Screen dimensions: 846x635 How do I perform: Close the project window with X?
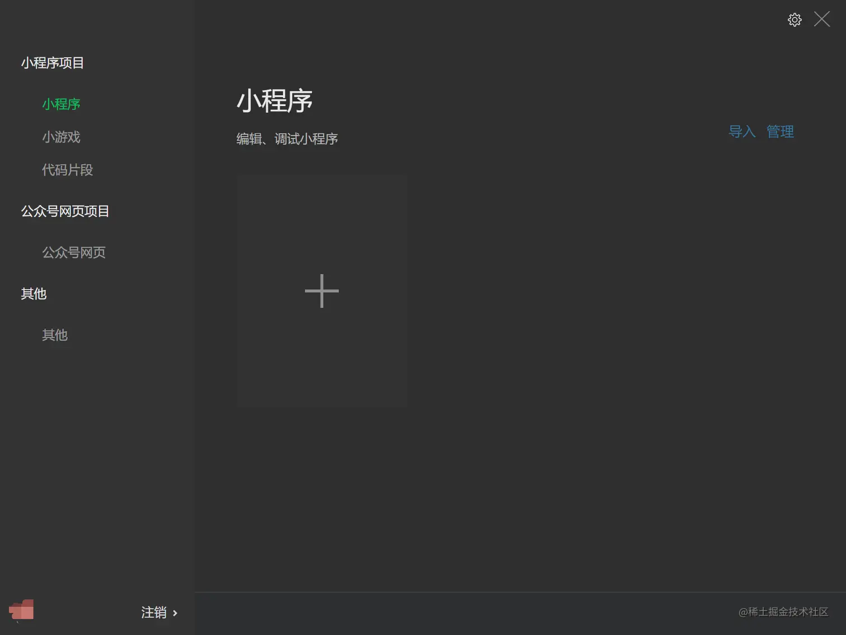point(822,19)
